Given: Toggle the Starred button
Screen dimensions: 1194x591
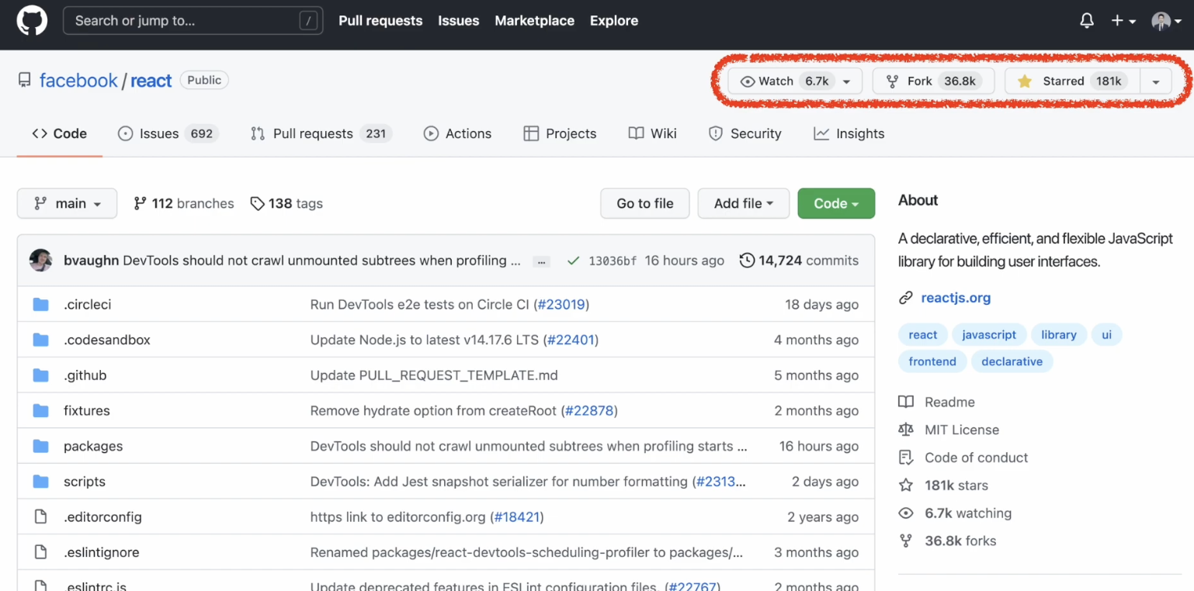Looking at the screenshot, I should [x=1071, y=81].
